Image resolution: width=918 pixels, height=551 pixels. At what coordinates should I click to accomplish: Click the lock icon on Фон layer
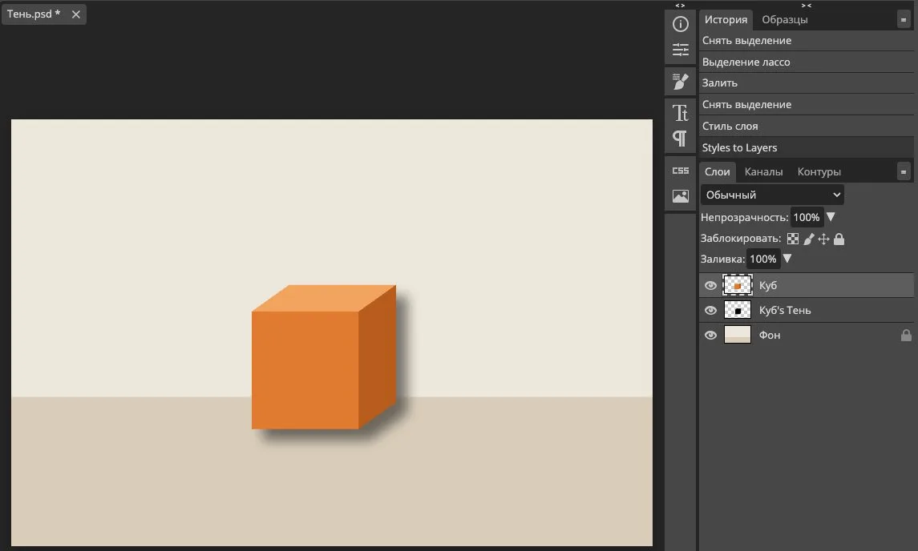[x=906, y=335]
